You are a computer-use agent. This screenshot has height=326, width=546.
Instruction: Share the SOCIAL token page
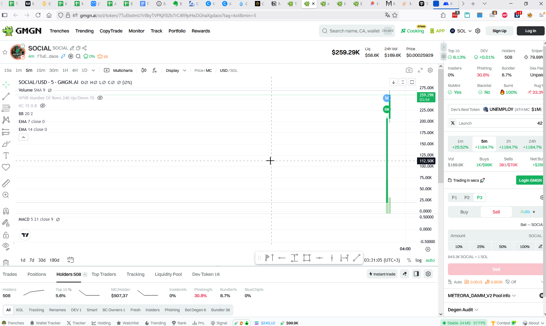(x=84, y=48)
